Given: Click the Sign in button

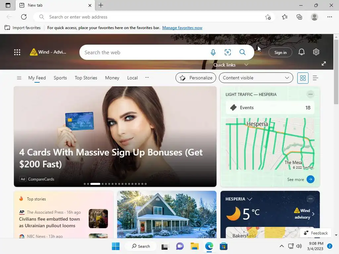Looking at the screenshot, I should coord(280,53).
